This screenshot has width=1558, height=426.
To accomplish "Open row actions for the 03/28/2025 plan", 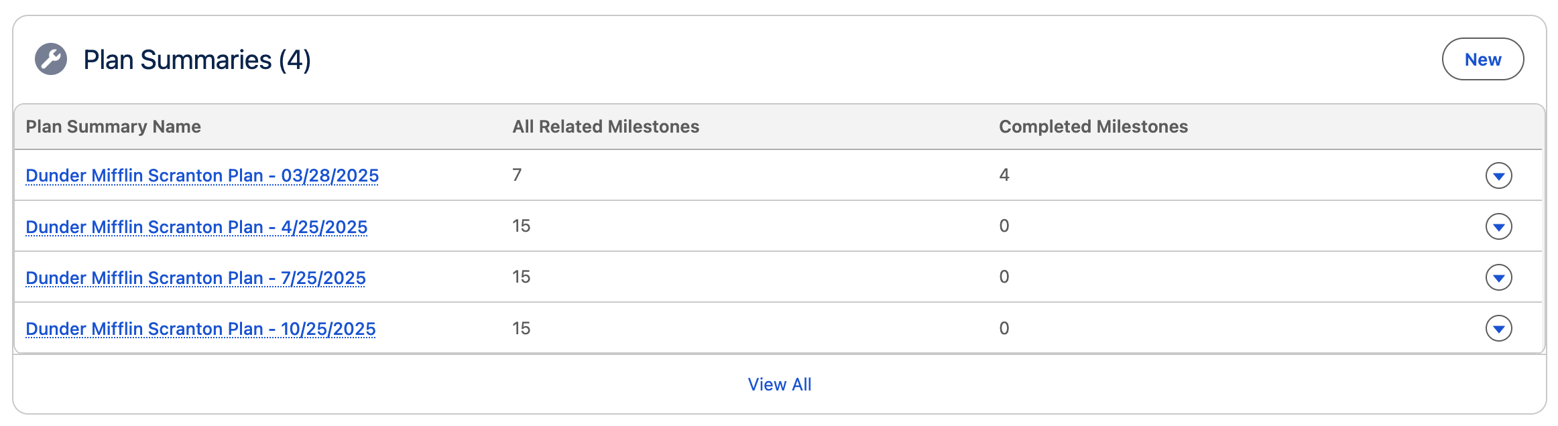I will 1498,174.
